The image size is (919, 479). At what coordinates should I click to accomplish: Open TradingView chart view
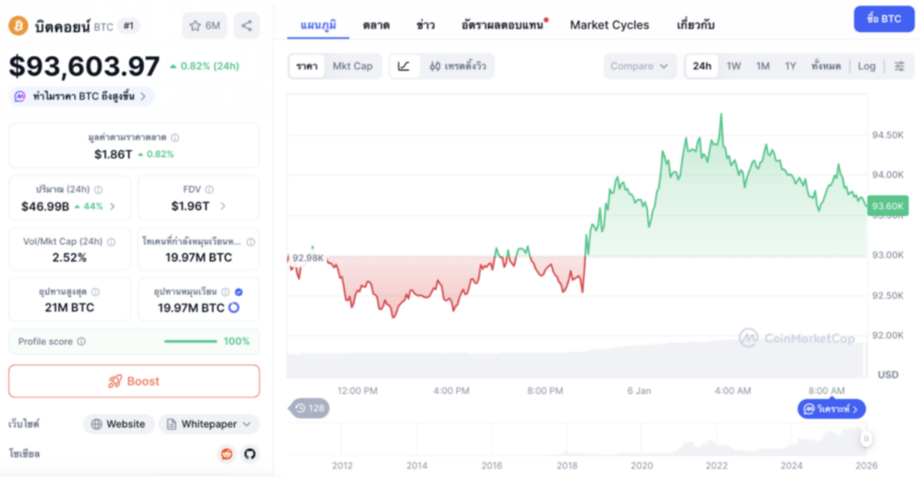tap(458, 65)
